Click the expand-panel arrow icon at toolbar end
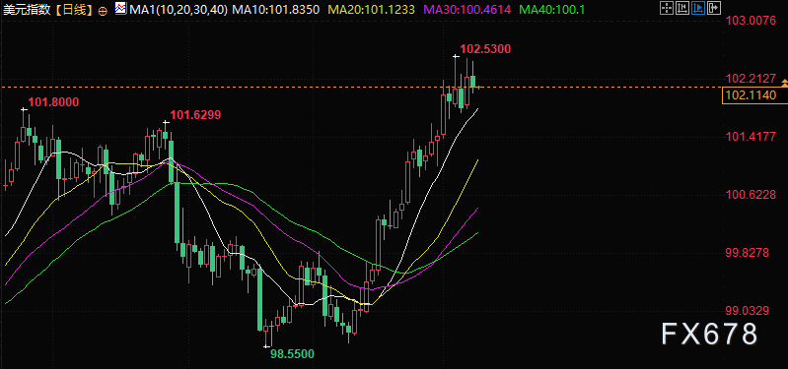 [714, 8]
